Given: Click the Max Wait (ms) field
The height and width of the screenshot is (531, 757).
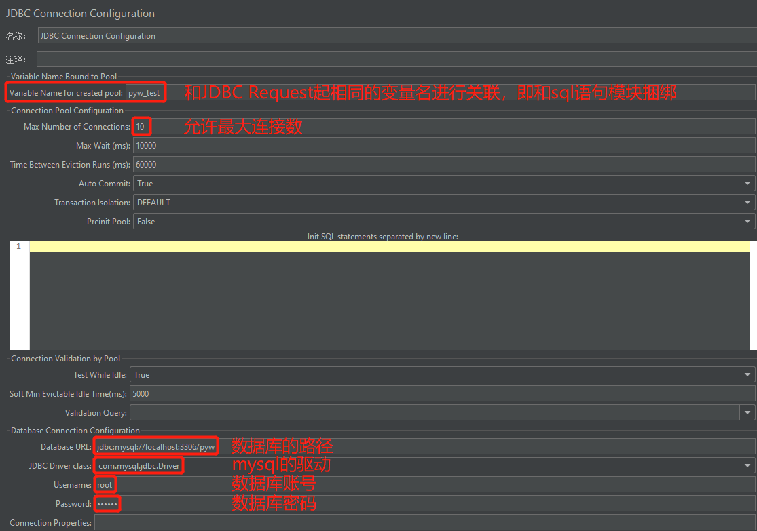Looking at the screenshot, I should [444, 146].
